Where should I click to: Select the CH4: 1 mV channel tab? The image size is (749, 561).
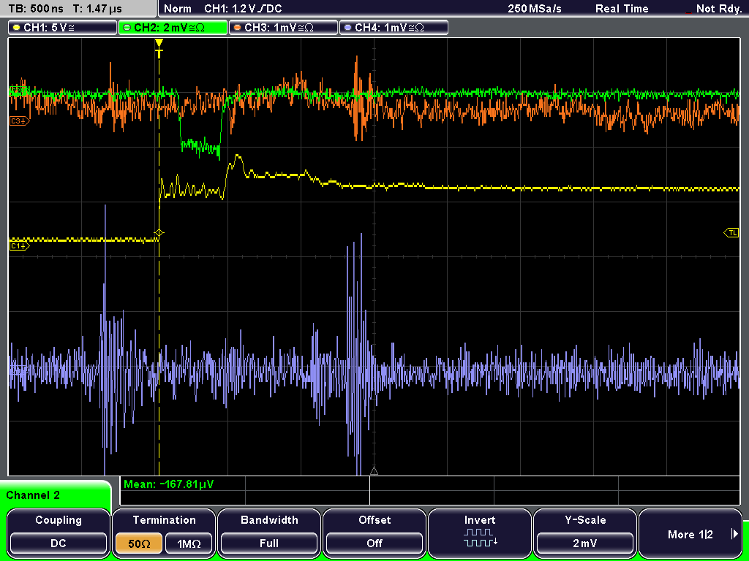394,27
